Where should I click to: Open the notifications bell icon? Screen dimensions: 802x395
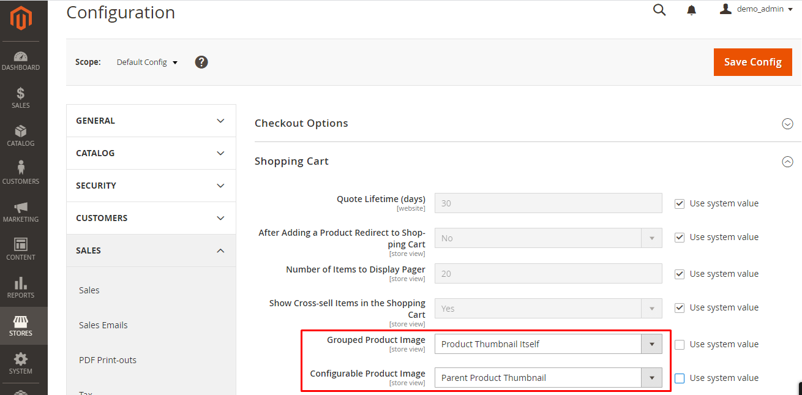[x=691, y=10]
